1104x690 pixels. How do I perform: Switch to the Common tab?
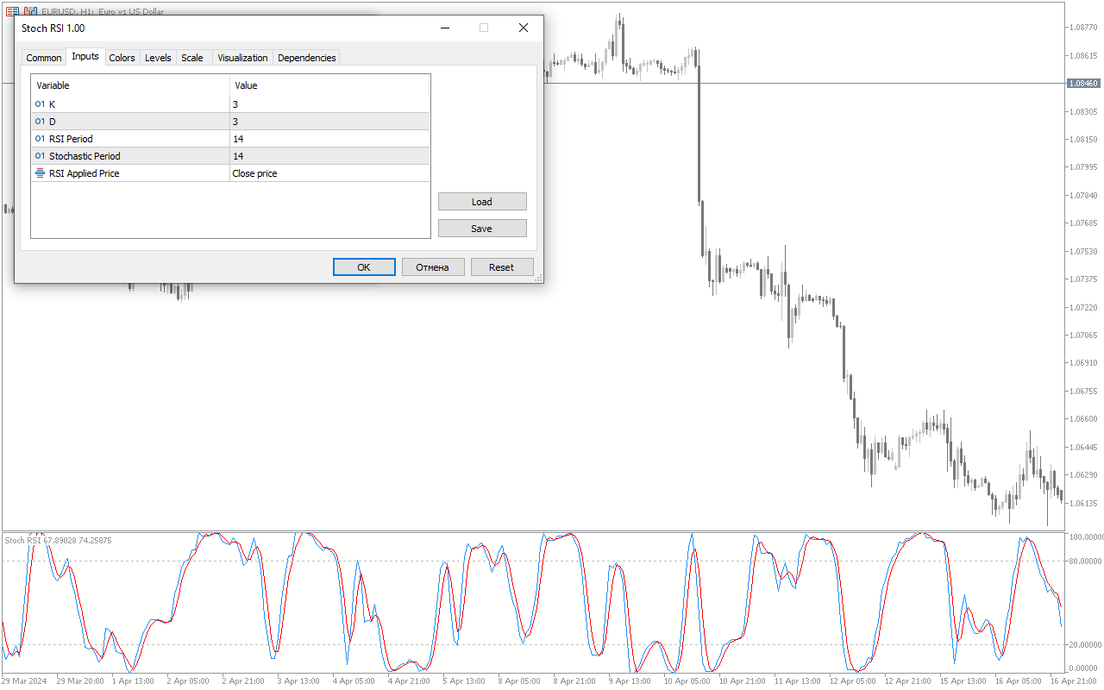[x=44, y=58]
